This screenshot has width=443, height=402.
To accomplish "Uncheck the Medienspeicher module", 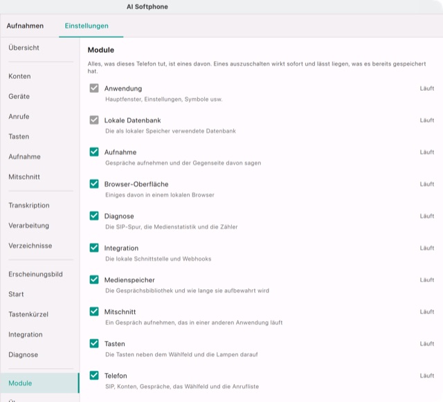I will click(x=94, y=280).
